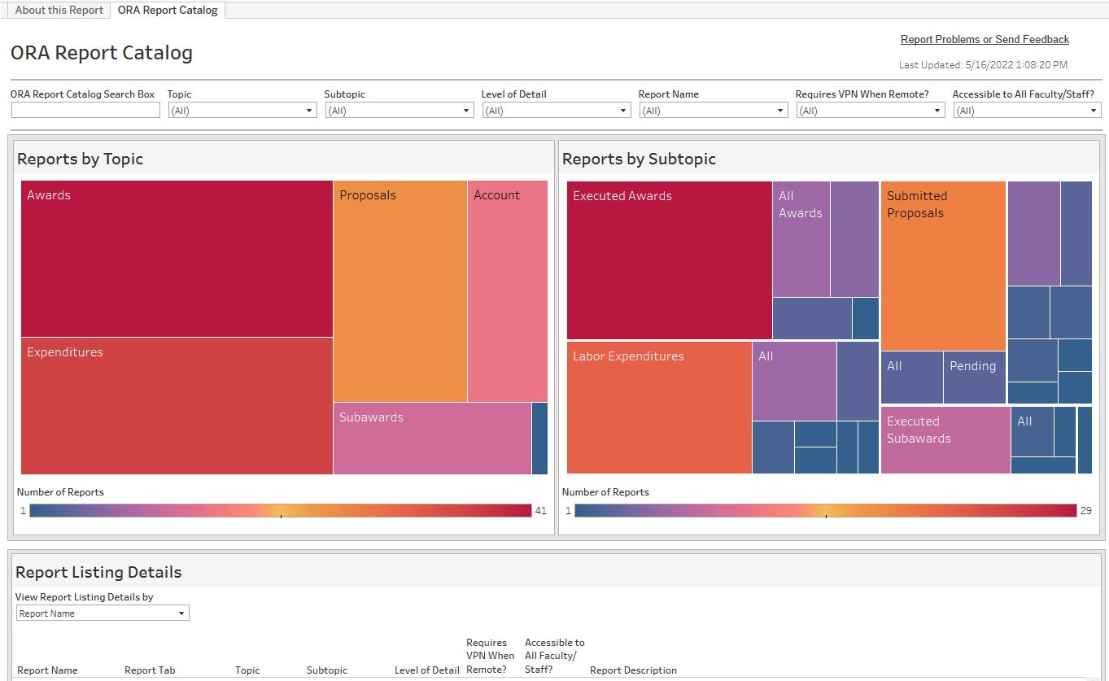
Task: Open Report Problems or Send Feedback link
Action: click(985, 39)
